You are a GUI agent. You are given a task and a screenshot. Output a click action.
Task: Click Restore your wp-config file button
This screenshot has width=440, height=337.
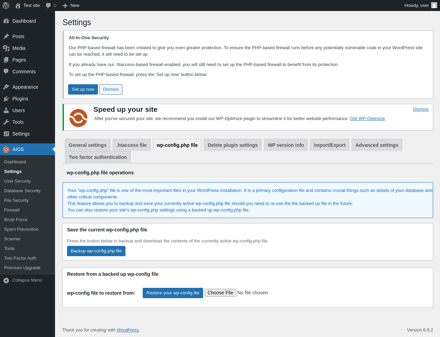point(173,293)
